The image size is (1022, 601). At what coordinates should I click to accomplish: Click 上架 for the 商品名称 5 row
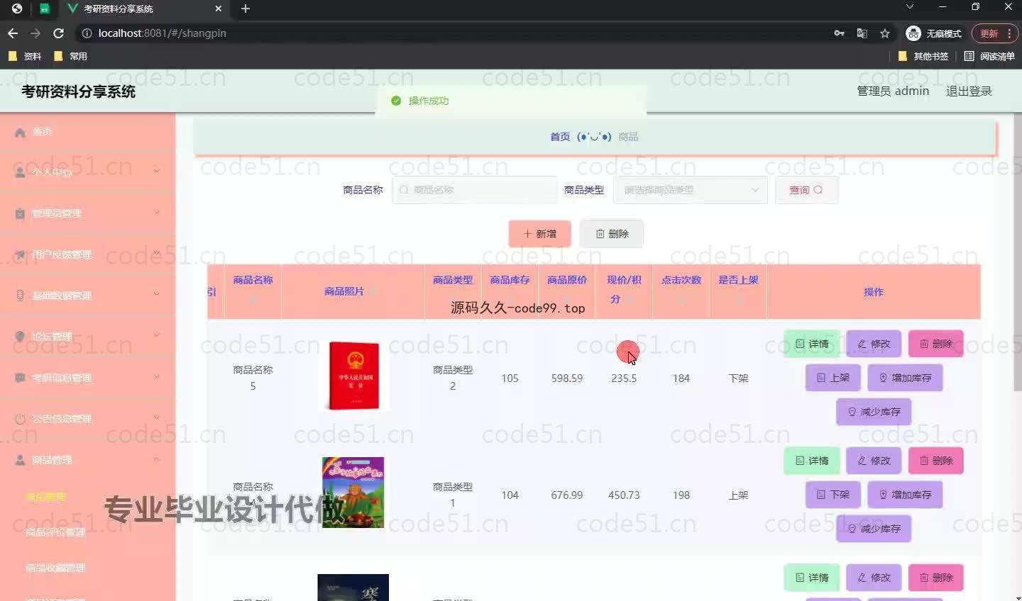coord(833,378)
